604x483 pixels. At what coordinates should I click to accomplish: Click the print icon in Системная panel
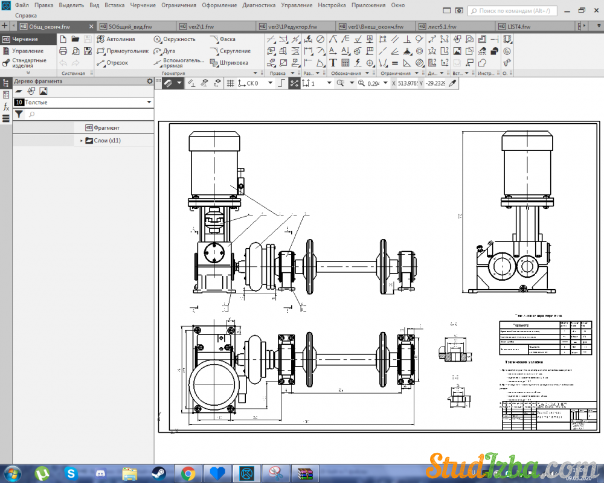[x=63, y=51]
